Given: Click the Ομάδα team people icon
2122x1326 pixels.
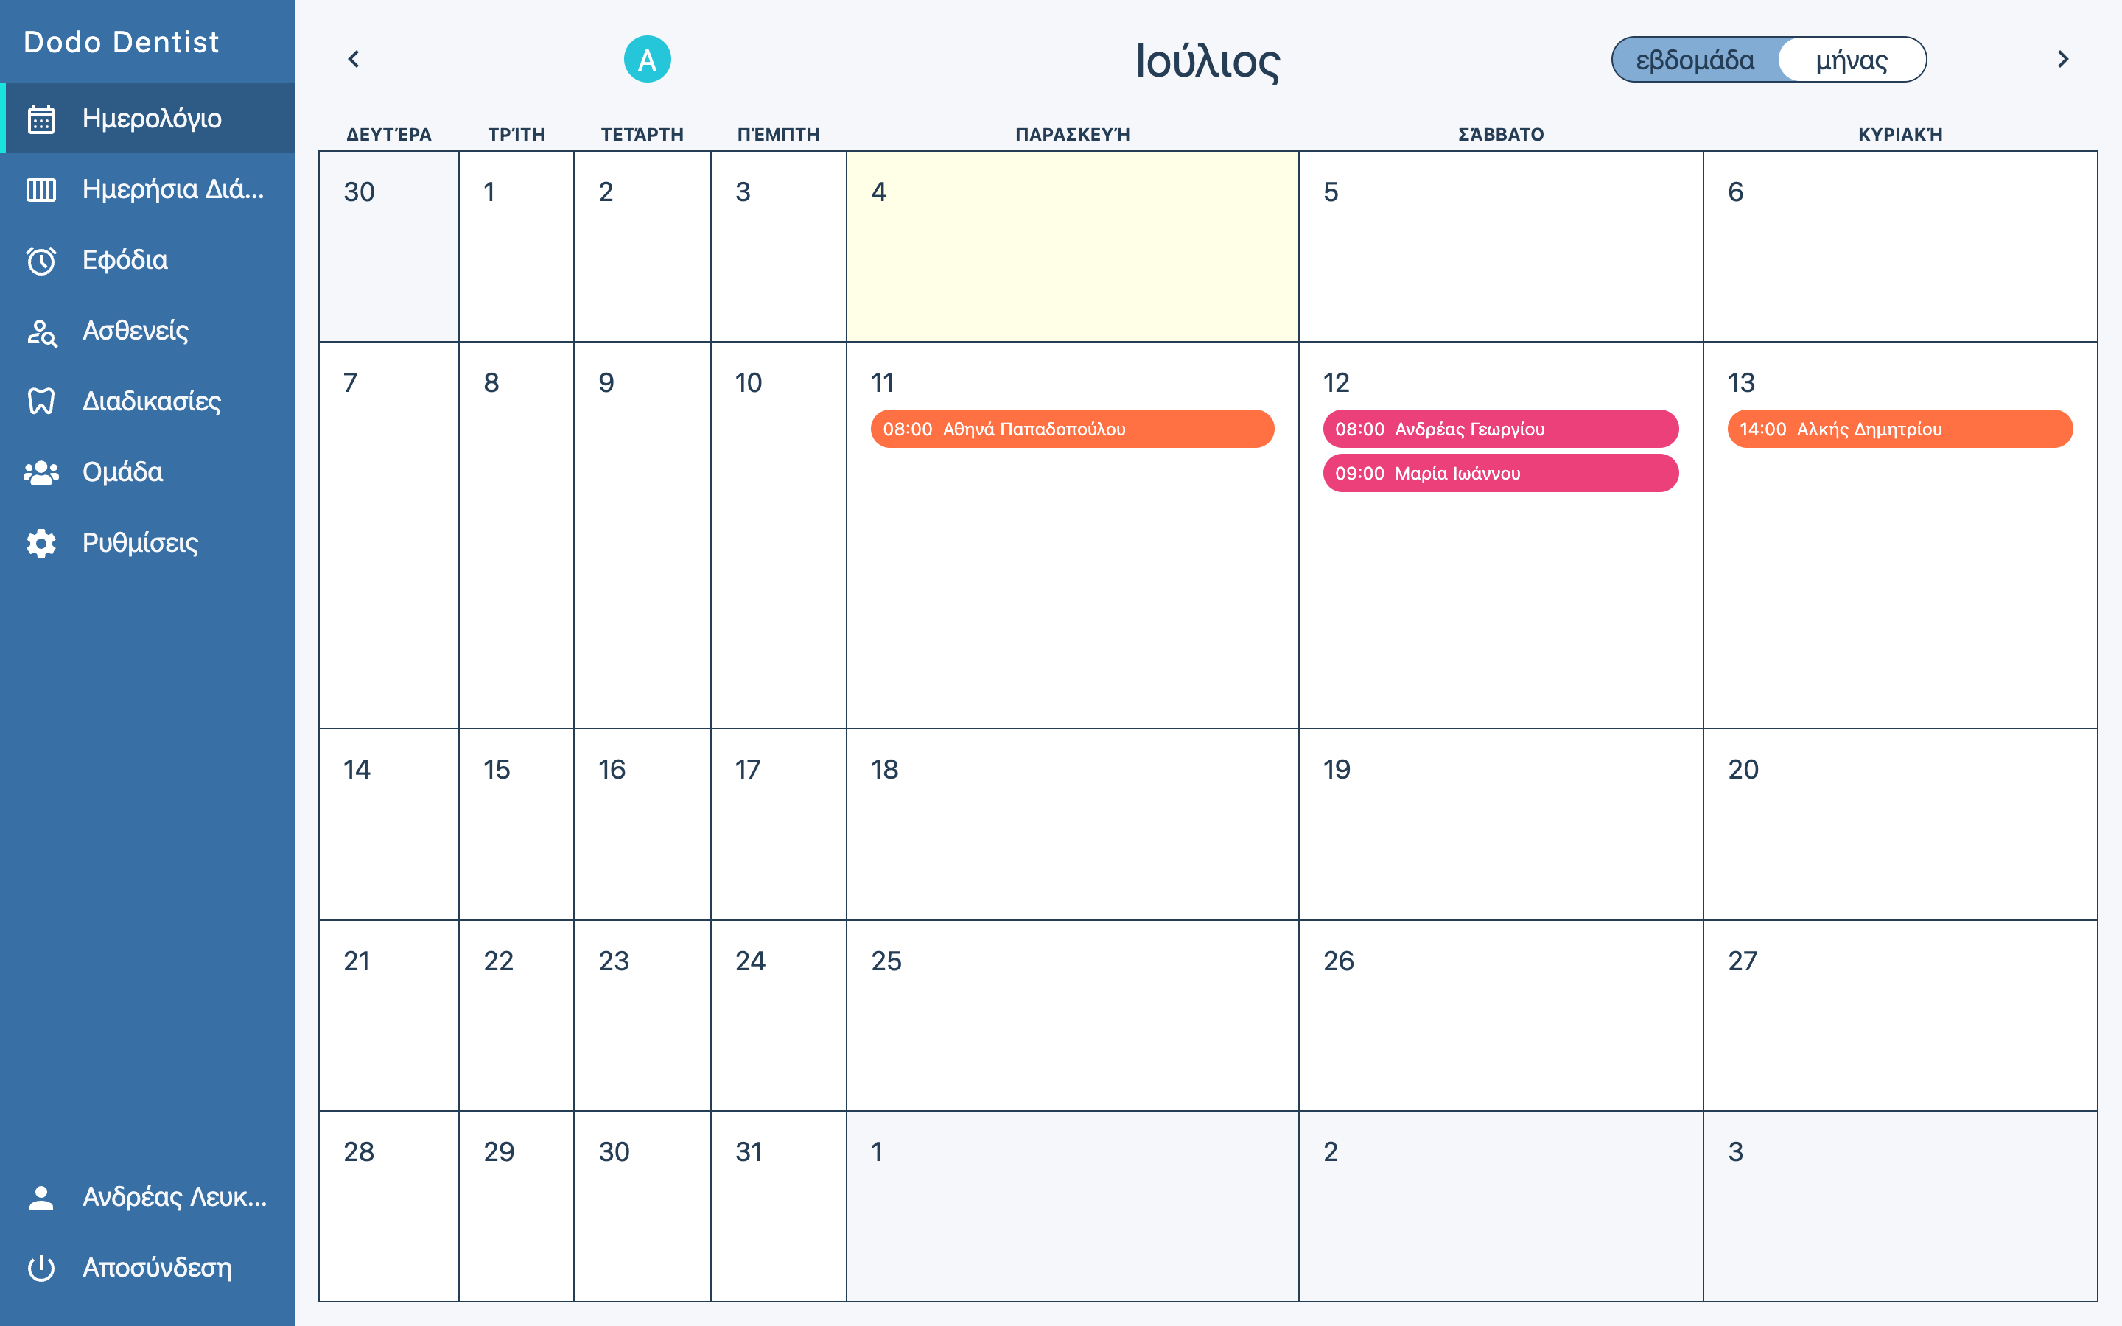Looking at the screenshot, I should click(41, 473).
